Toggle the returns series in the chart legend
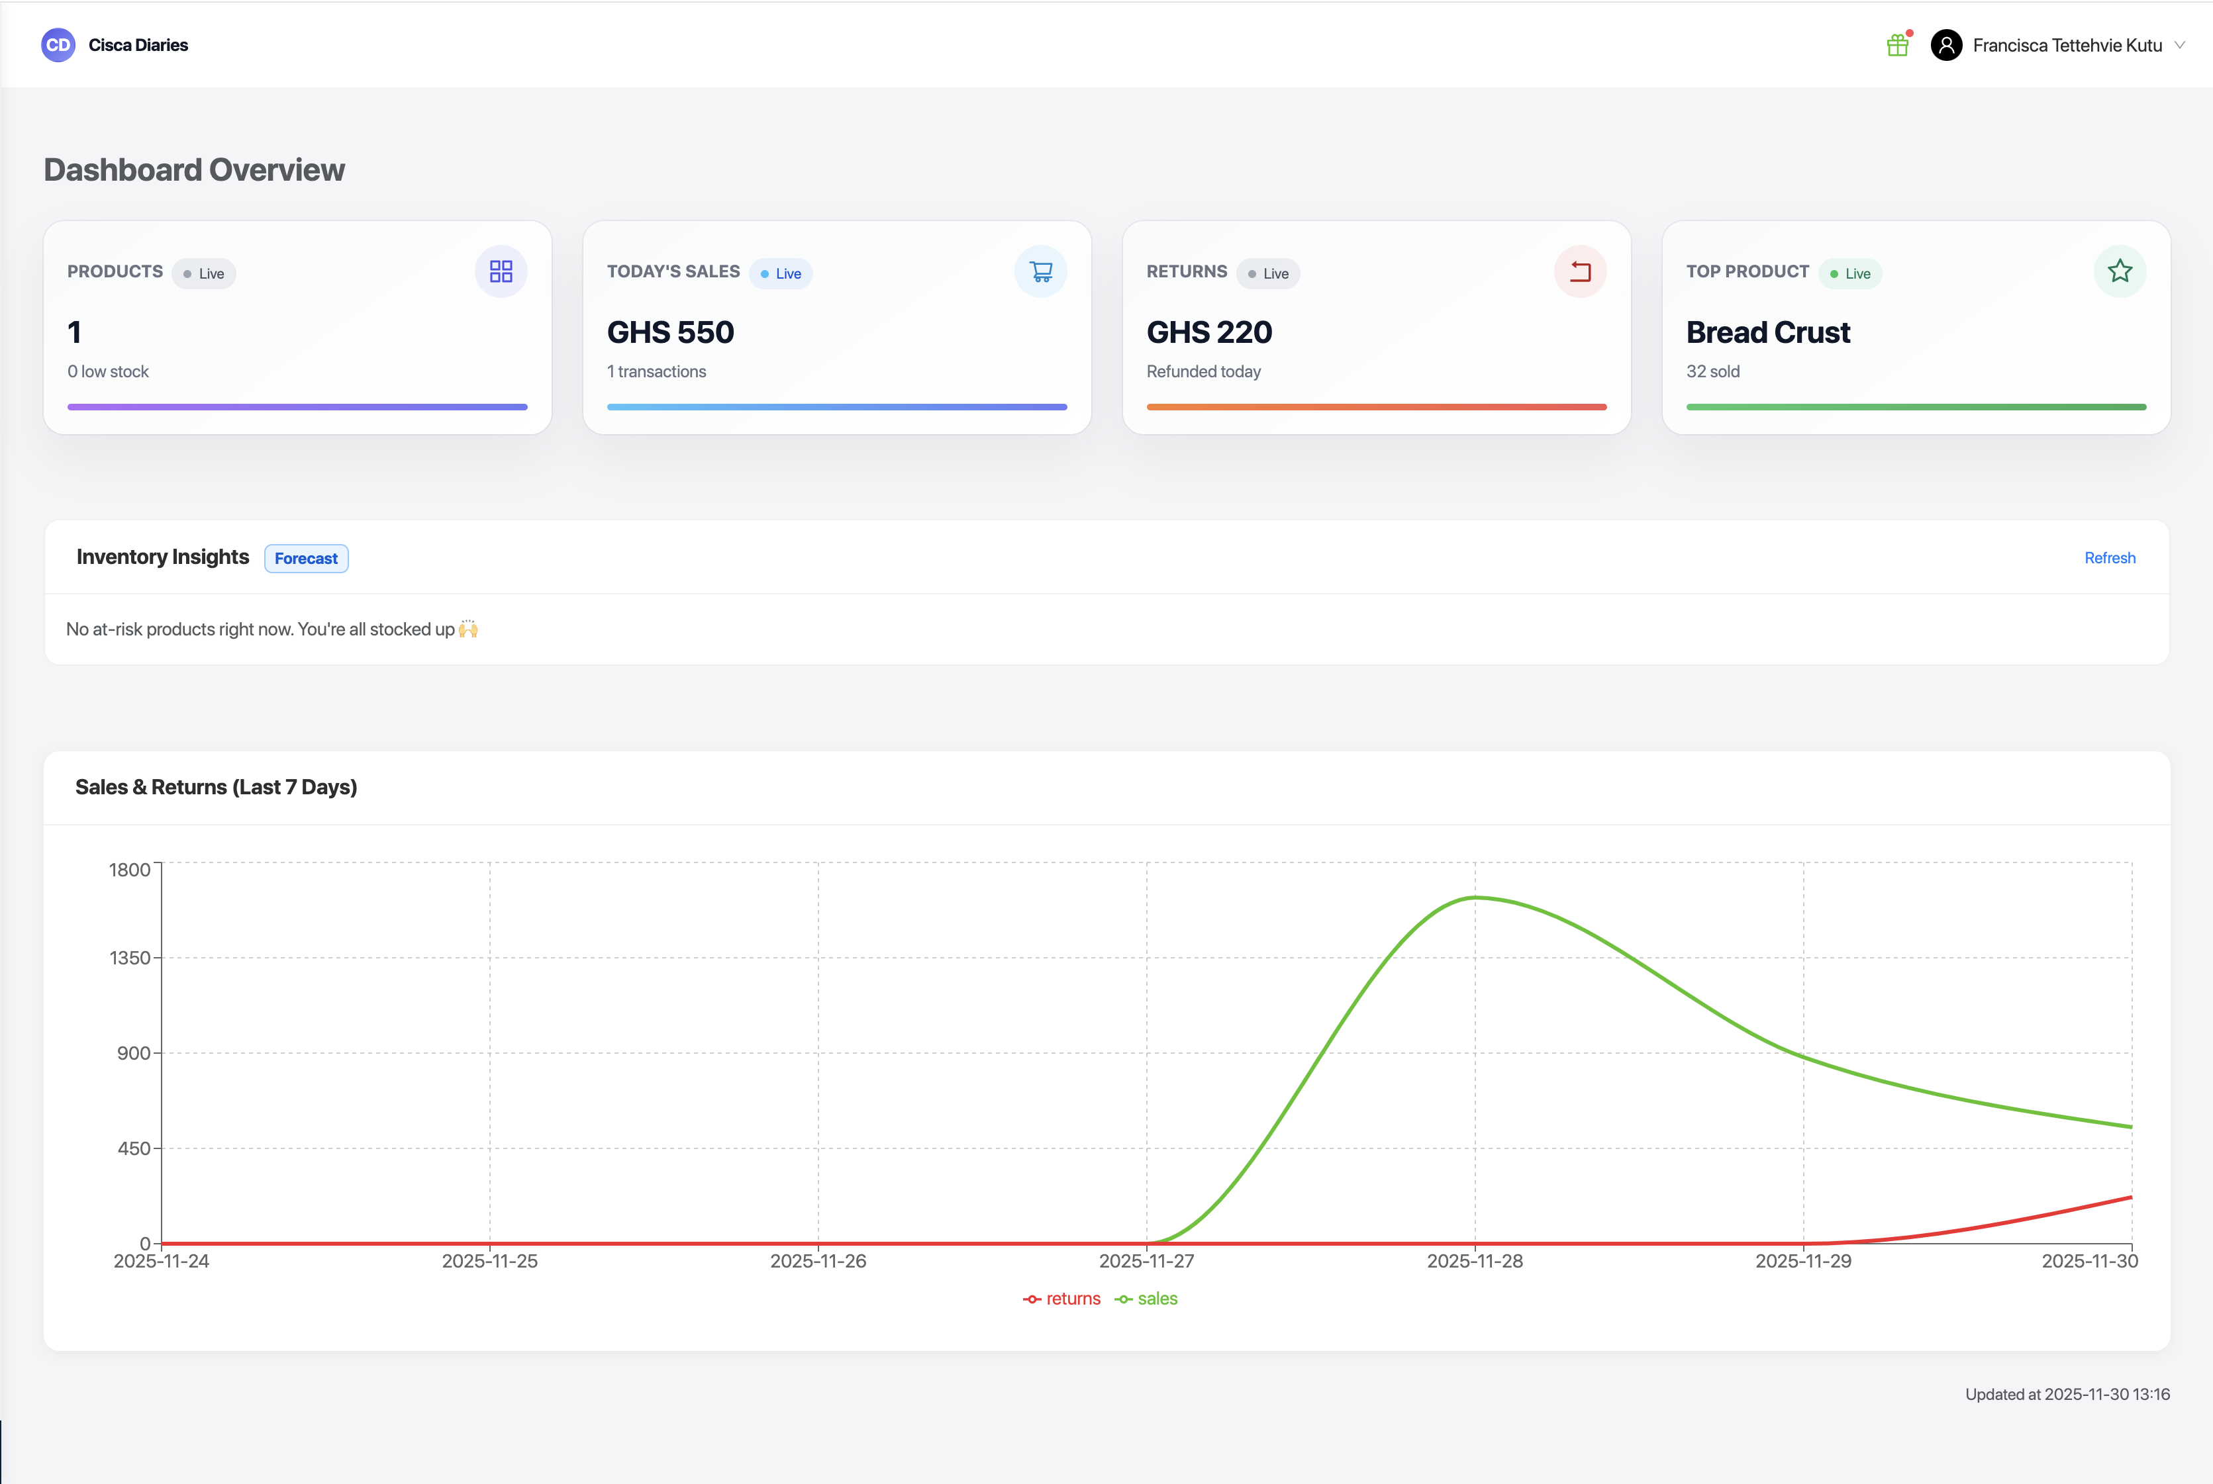 (x=1073, y=1299)
